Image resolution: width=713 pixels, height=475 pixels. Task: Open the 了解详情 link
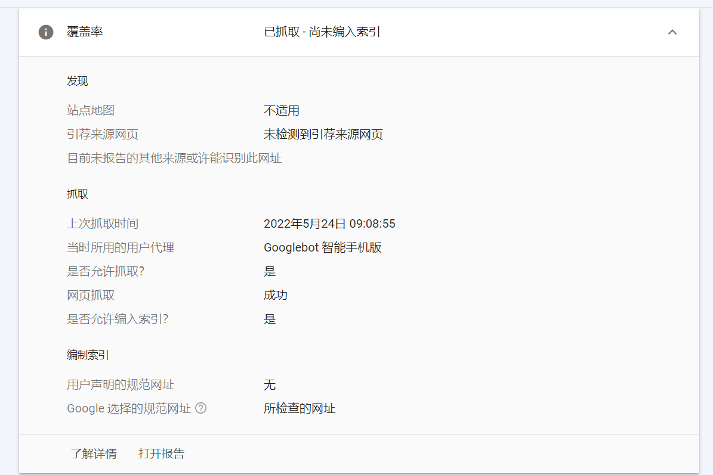pyautogui.click(x=93, y=454)
